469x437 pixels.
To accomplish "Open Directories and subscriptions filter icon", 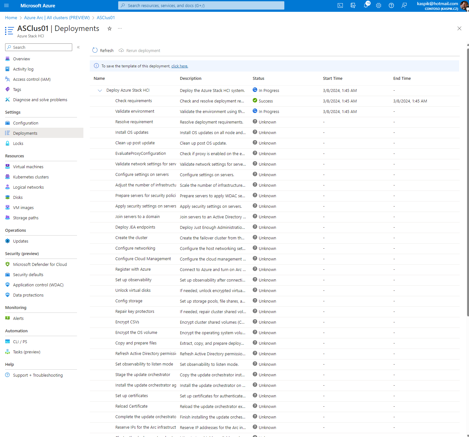I will (353, 5).
